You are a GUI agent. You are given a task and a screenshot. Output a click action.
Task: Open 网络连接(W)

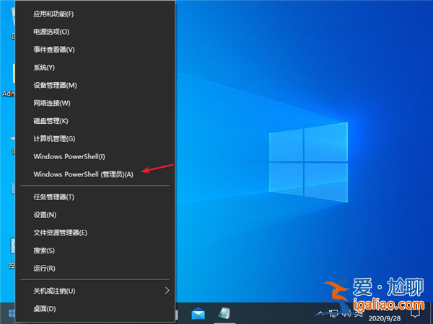pos(95,103)
